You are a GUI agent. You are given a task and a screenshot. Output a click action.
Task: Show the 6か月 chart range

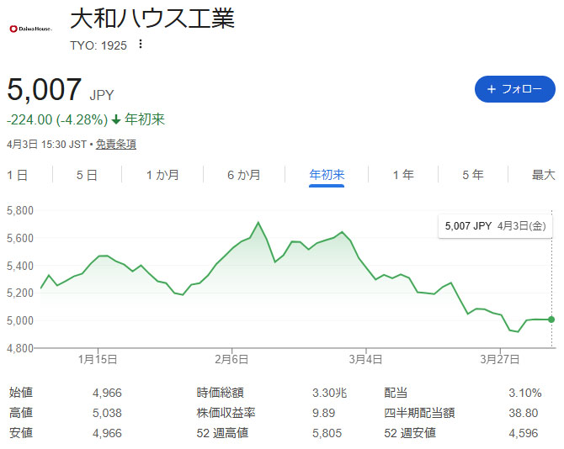(x=243, y=175)
